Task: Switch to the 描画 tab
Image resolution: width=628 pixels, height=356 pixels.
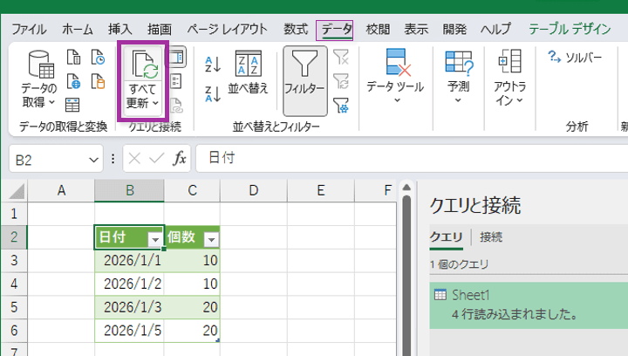Action: tap(159, 30)
